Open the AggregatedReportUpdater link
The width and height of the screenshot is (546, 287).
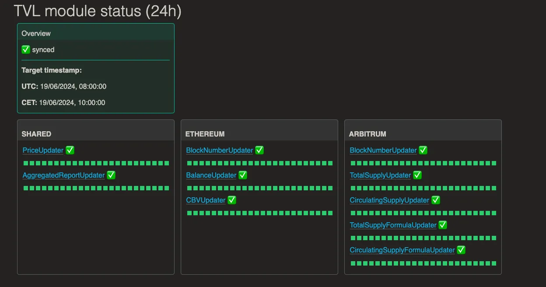(63, 175)
